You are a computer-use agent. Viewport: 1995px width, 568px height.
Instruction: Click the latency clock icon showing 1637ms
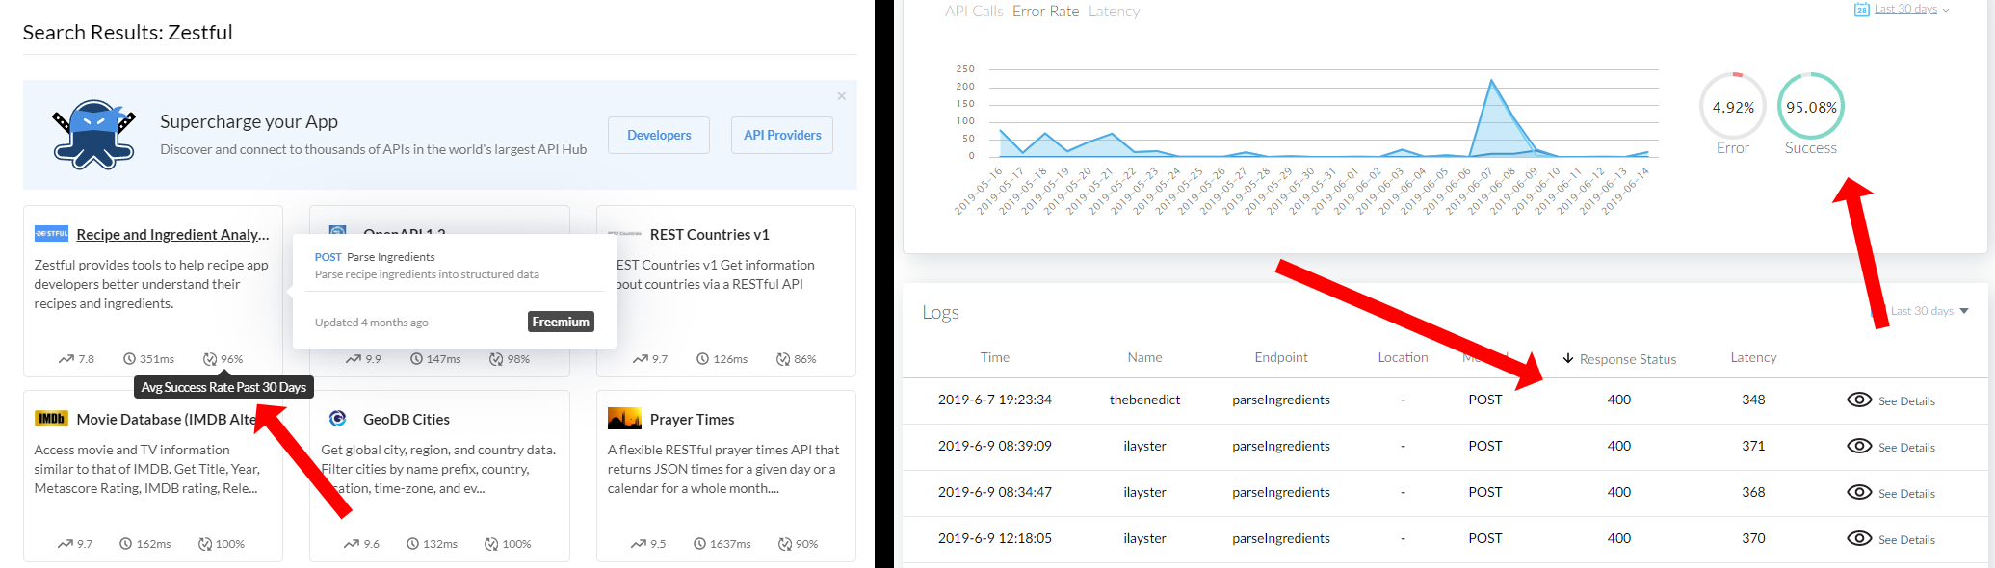click(x=700, y=544)
